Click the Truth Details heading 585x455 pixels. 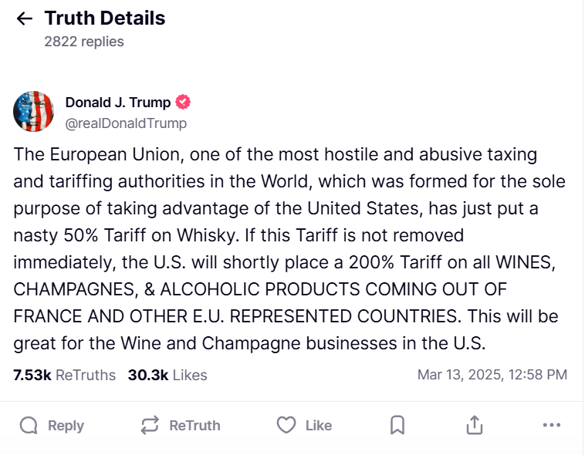coord(105,19)
